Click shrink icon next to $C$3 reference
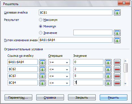This screenshot has width=132, height=104. [42, 76]
